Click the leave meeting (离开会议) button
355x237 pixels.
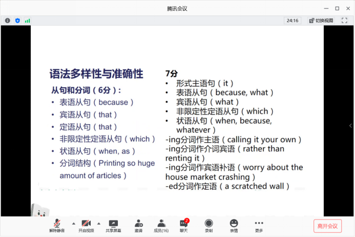tap(327, 226)
